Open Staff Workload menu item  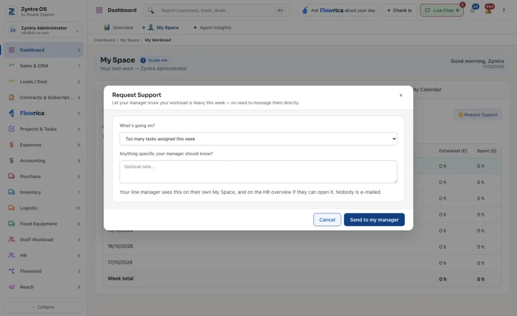coord(44,240)
